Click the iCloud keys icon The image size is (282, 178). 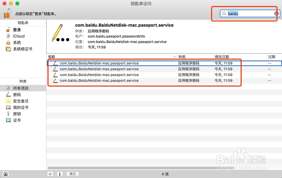[8, 36]
